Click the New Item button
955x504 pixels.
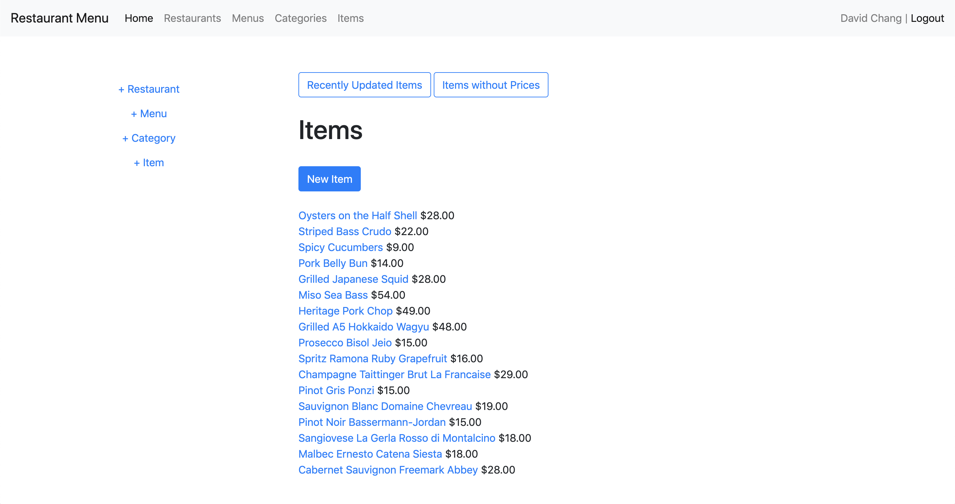coord(329,179)
